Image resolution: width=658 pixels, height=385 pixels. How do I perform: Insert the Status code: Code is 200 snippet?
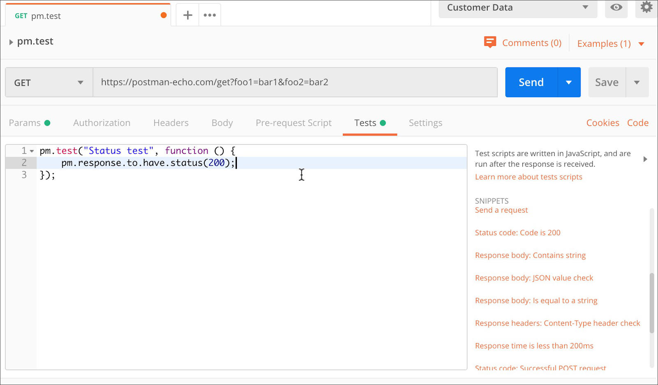[x=517, y=232]
